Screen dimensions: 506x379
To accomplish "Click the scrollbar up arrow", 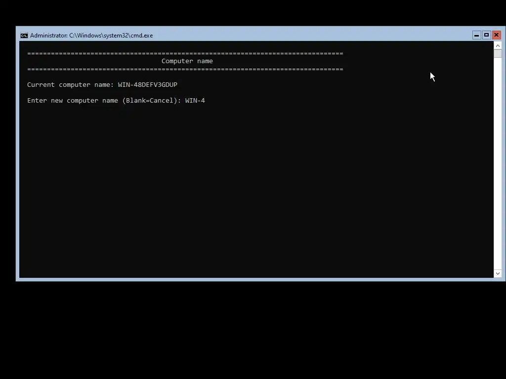I will 498,46.
